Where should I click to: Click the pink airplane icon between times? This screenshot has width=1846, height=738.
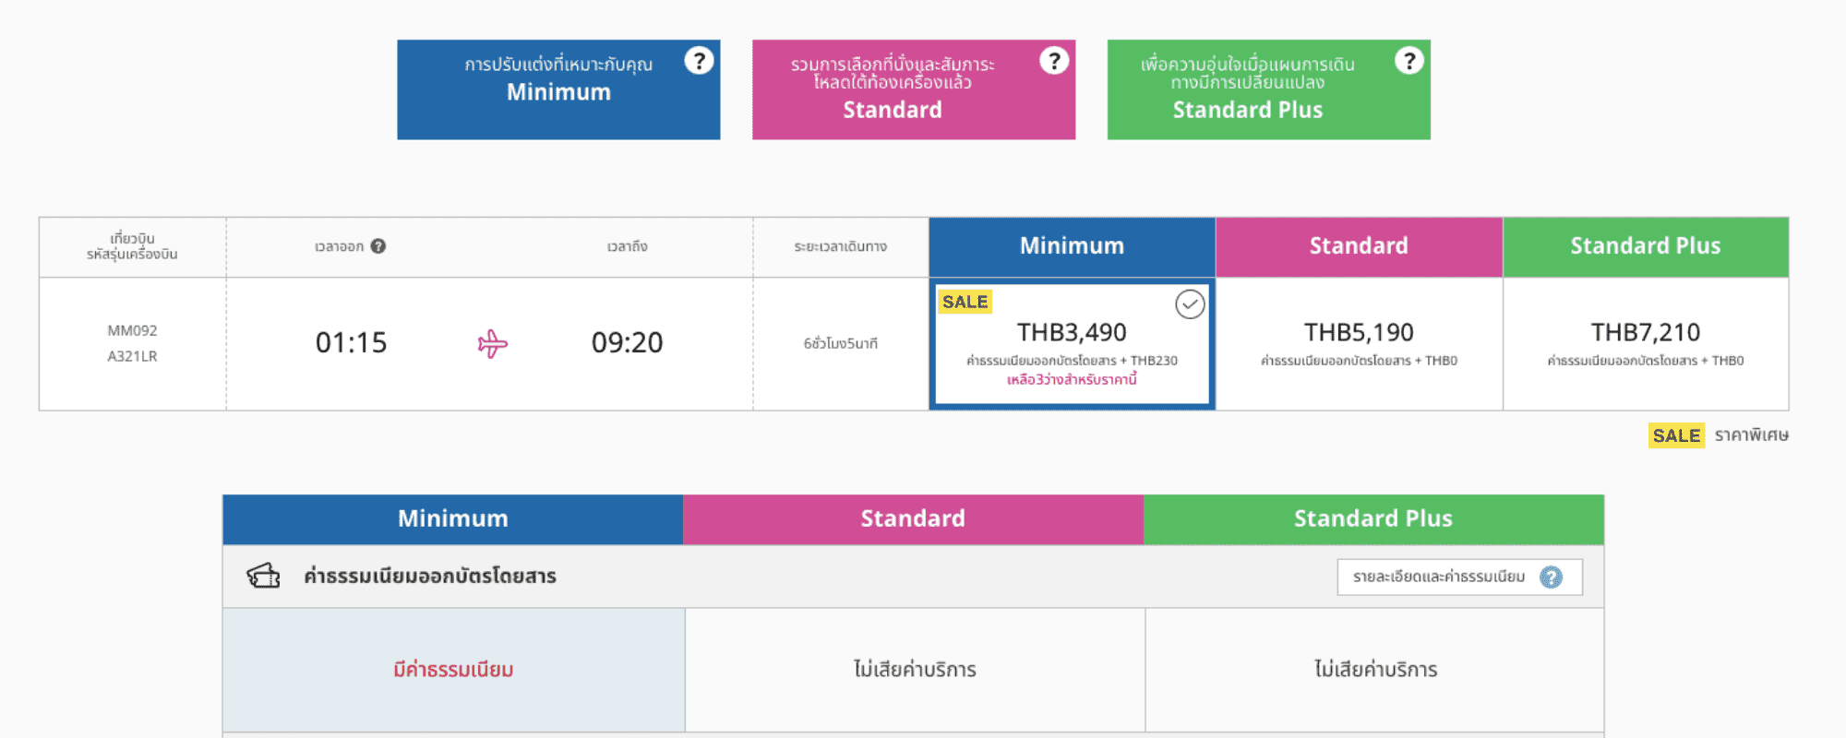(x=492, y=344)
